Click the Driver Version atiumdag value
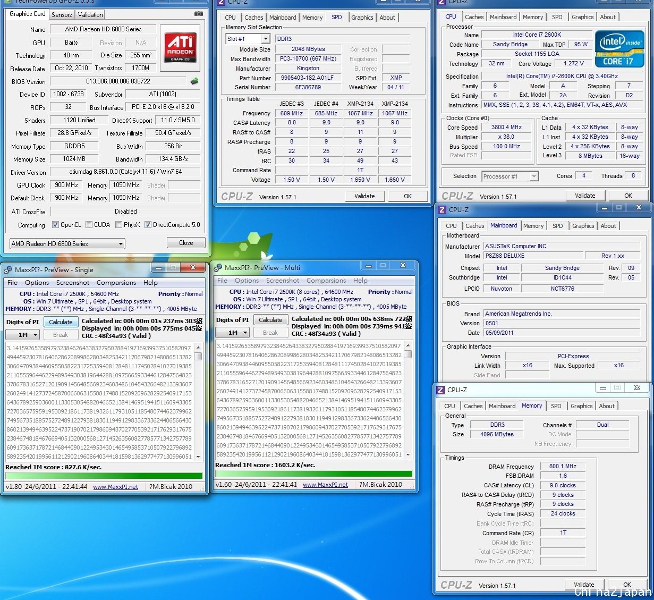Viewport: 654px width, 600px height. 125,172
